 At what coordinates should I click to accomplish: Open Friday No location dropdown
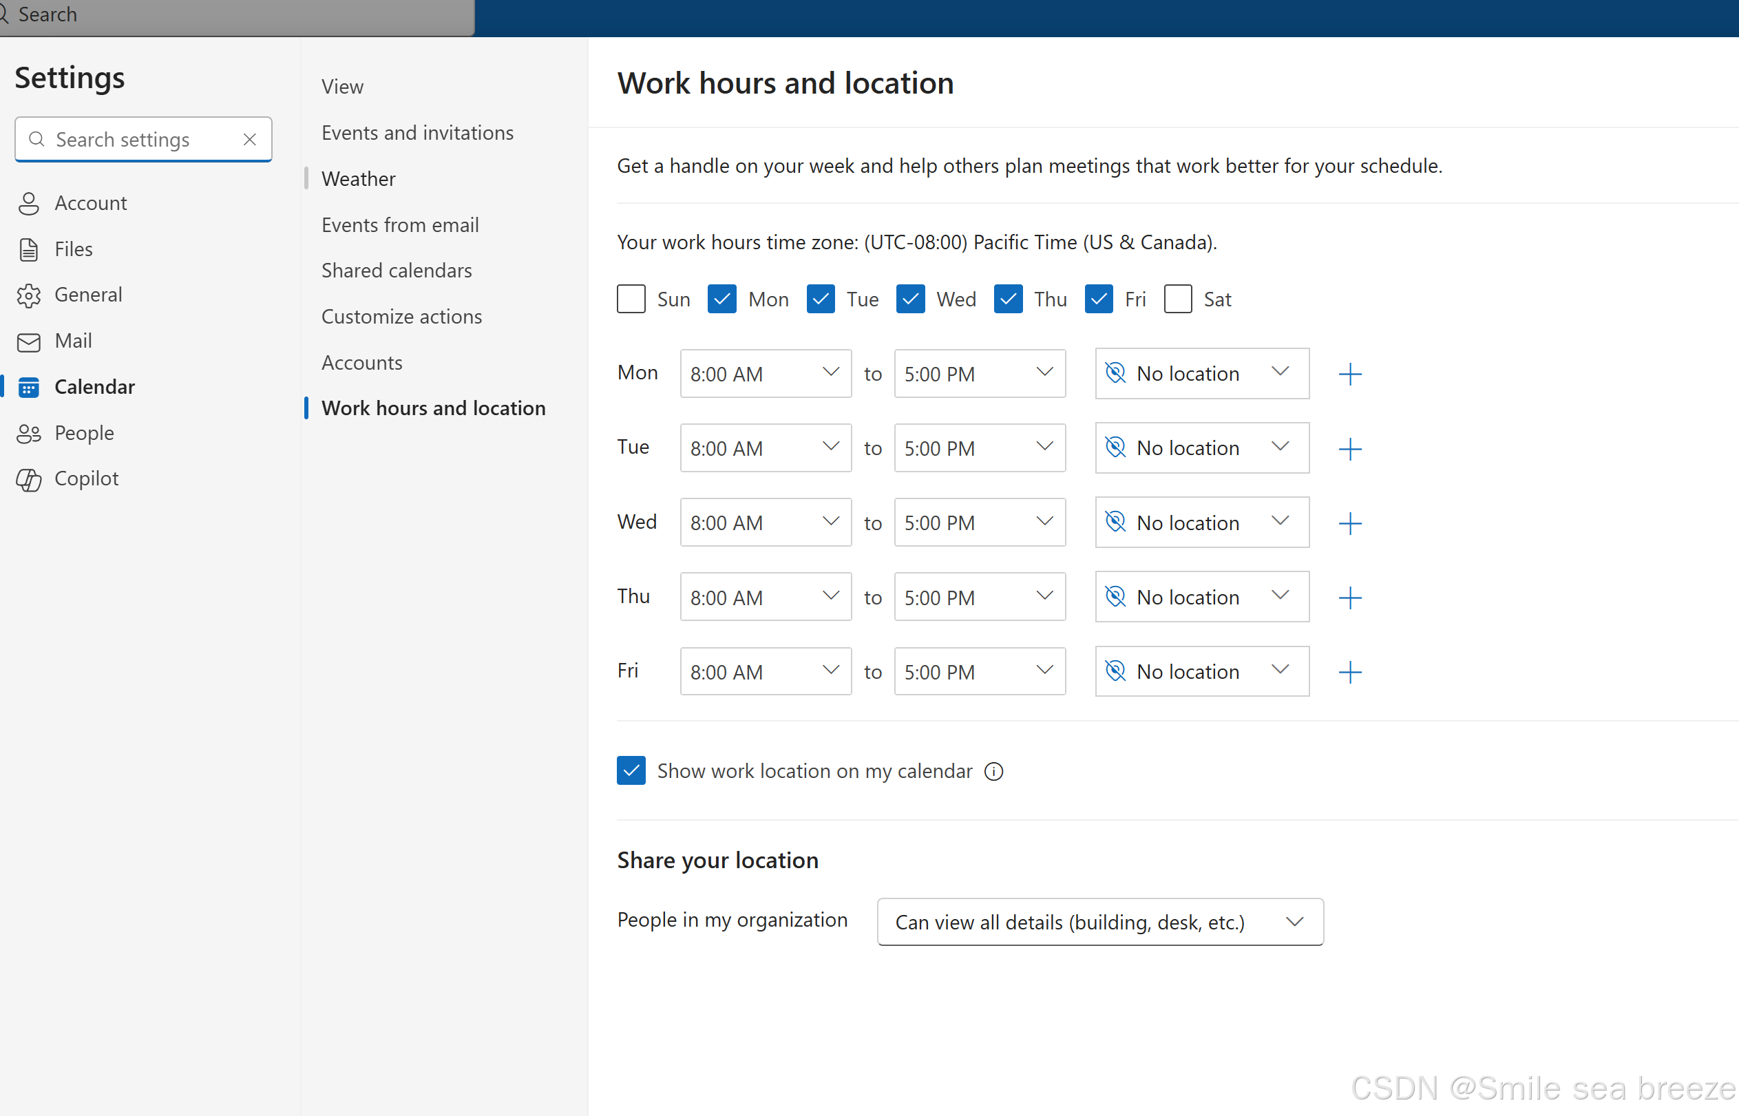coord(1201,671)
